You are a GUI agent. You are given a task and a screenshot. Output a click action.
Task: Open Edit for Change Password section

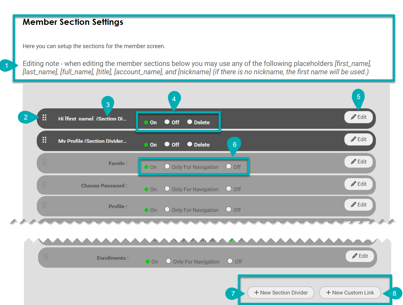tap(359, 184)
